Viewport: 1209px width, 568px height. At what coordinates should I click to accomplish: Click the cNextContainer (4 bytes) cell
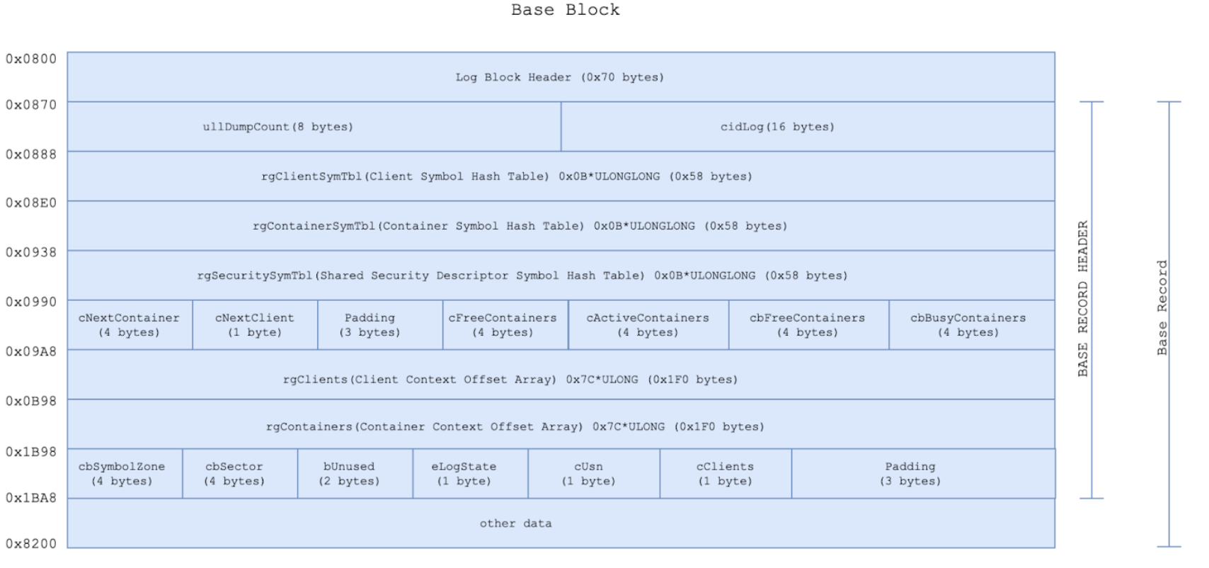(130, 324)
